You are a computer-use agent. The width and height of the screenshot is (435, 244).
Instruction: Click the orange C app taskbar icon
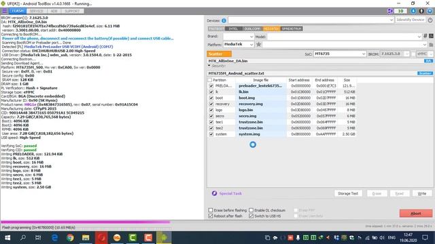148,238
